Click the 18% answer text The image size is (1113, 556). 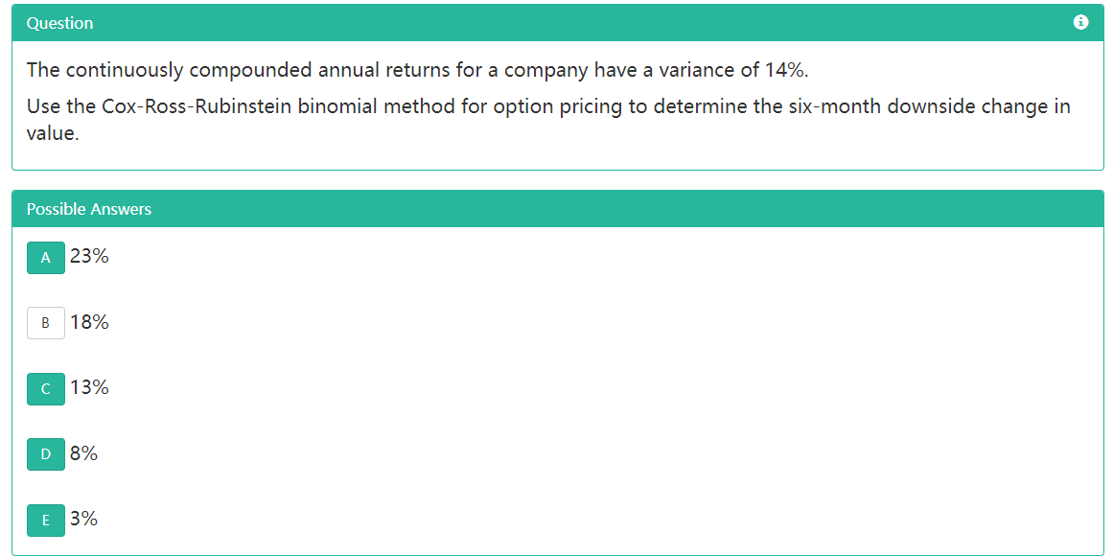coord(89,322)
